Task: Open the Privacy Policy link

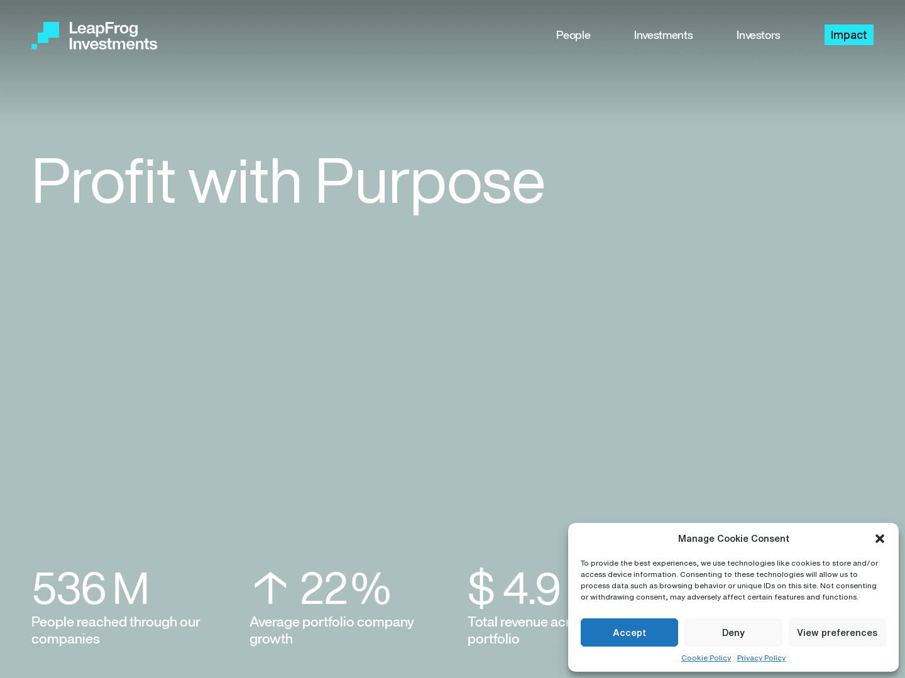Action: click(761, 658)
